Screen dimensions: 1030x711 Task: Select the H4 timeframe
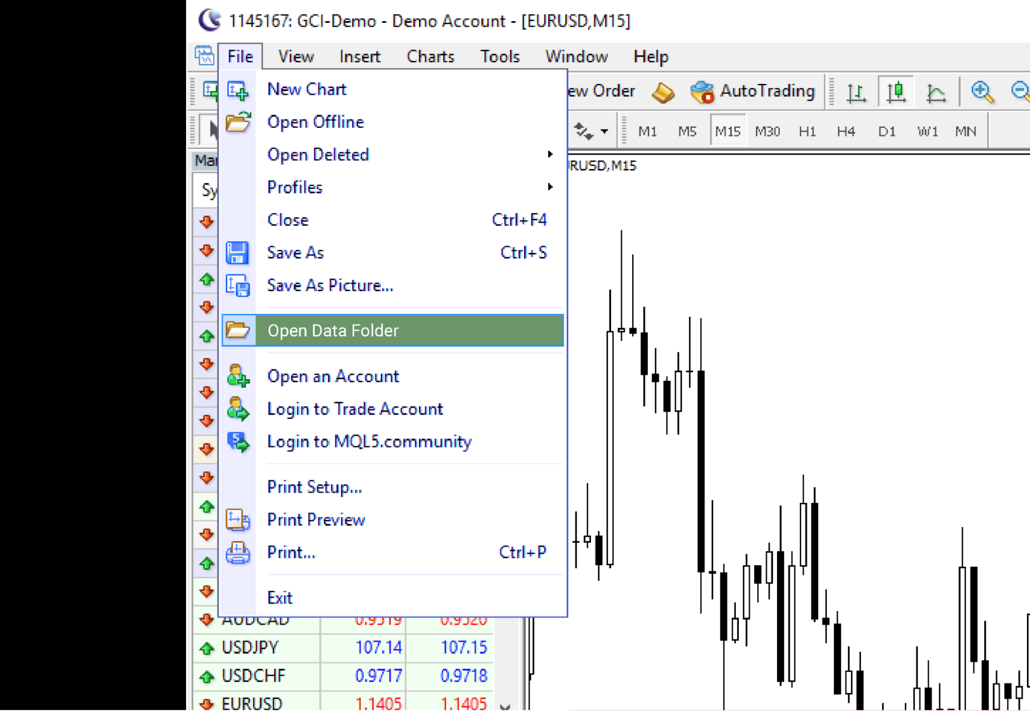(846, 131)
